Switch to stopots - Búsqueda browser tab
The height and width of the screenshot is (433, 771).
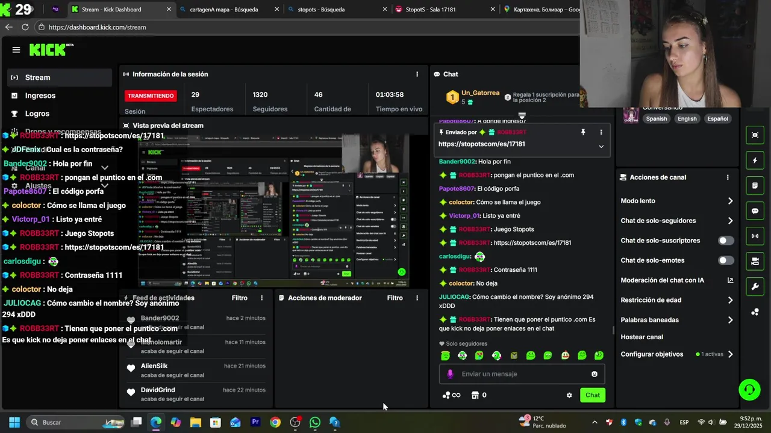coord(337,10)
